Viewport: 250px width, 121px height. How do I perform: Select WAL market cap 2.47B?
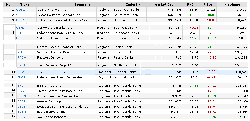(x=177, y=52)
